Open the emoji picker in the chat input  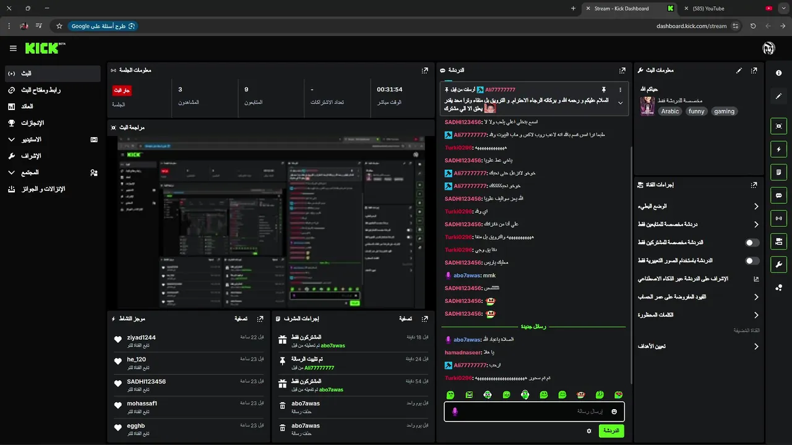pos(614,412)
